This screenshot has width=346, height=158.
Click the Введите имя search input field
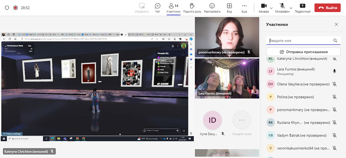pos(299,41)
